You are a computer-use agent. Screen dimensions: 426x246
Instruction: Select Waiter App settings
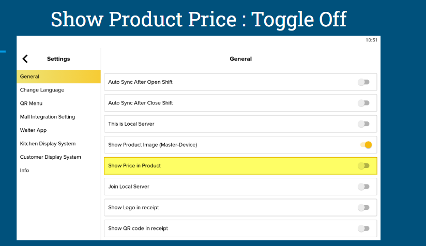coord(33,130)
